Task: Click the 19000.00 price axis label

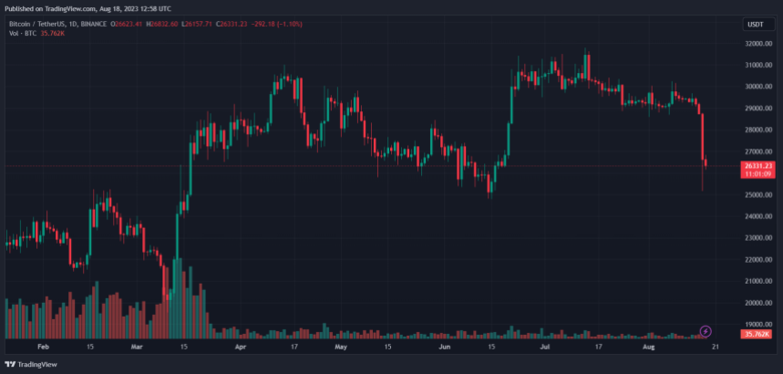Action: 758,324
